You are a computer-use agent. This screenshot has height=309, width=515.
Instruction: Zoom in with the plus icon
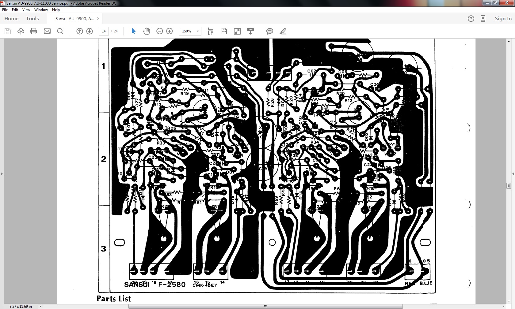pos(170,31)
